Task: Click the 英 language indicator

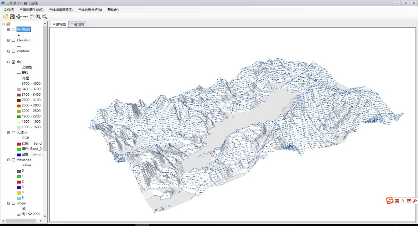Action: [397, 201]
